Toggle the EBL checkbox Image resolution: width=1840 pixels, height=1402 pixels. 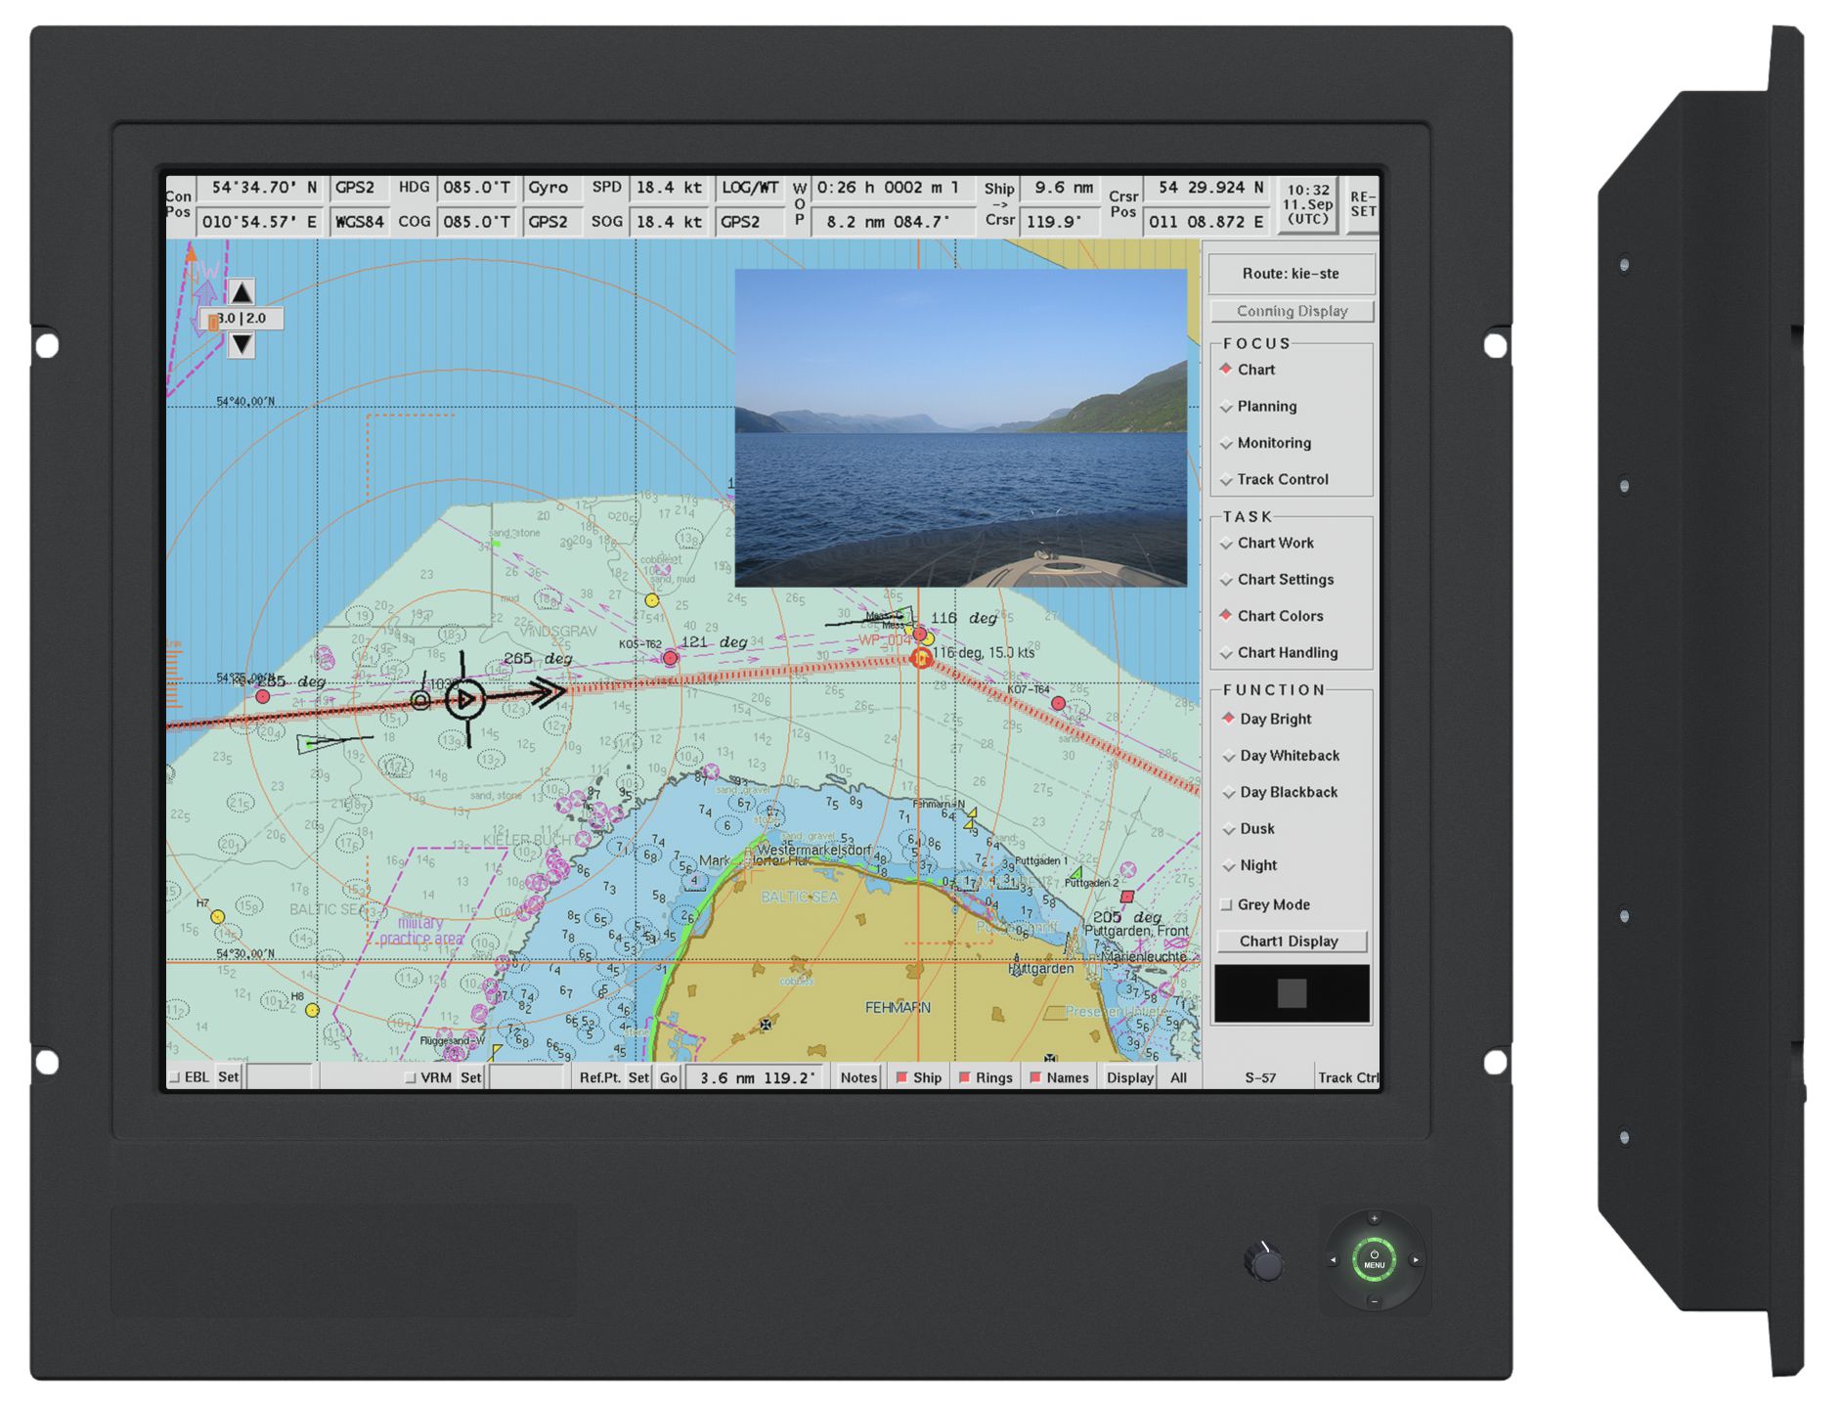point(175,1077)
